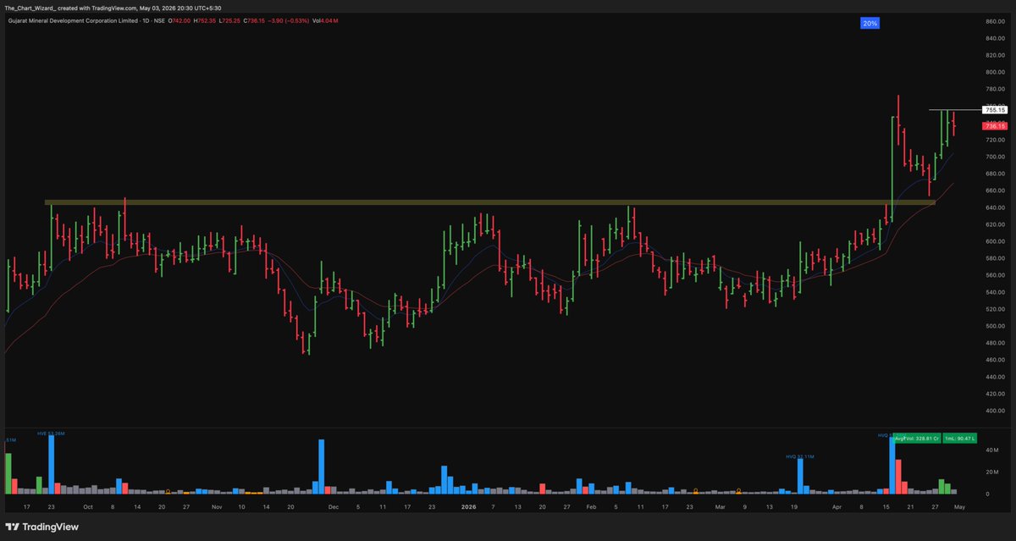
Task: Click the Gujarat Mineral Development Corporation Limited title
Action: (73, 21)
